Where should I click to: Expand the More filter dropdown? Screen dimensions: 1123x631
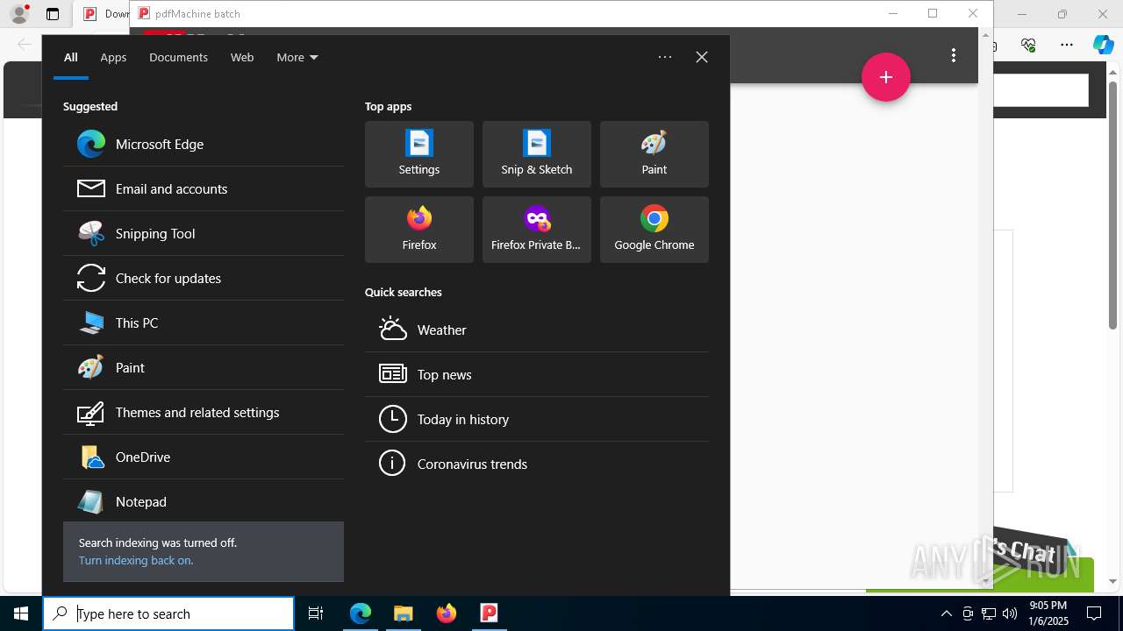tap(297, 57)
